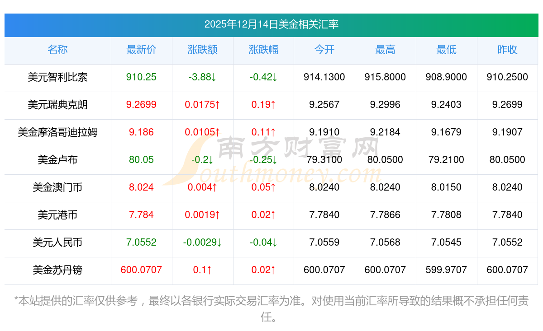This screenshot has width=543, height=331.
Task: Select the 美金摩洛哥迪拉姆 row name
Action: 57,132
